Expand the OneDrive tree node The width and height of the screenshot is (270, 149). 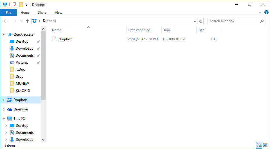coord(4,109)
